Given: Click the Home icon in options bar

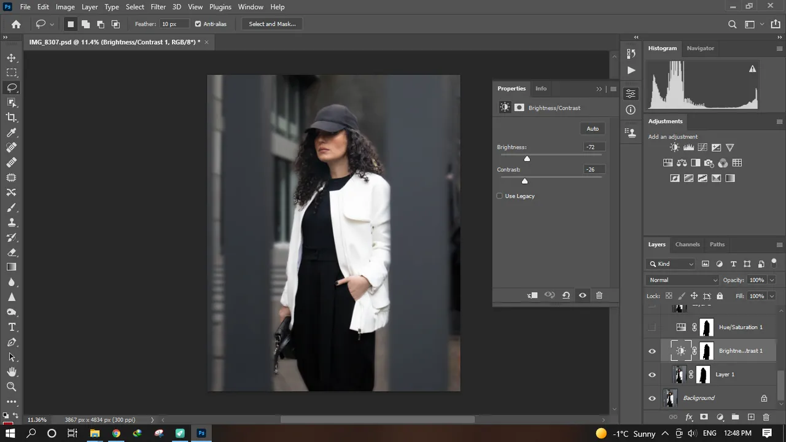Looking at the screenshot, I should (x=16, y=24).
